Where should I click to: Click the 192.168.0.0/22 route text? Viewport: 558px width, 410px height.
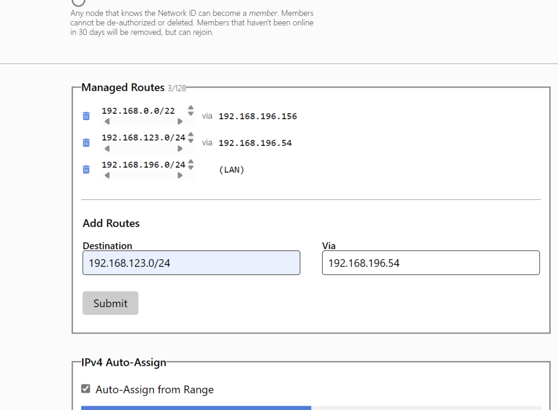(138, 111)
